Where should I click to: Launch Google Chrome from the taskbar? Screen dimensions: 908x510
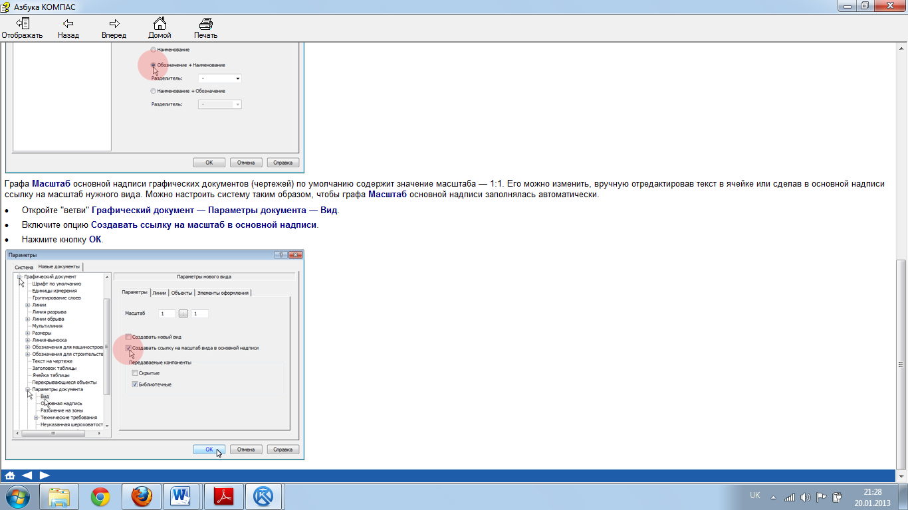coord(100,497)
